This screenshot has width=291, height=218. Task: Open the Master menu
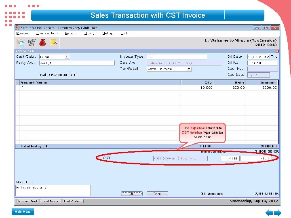tap(22, 33)
